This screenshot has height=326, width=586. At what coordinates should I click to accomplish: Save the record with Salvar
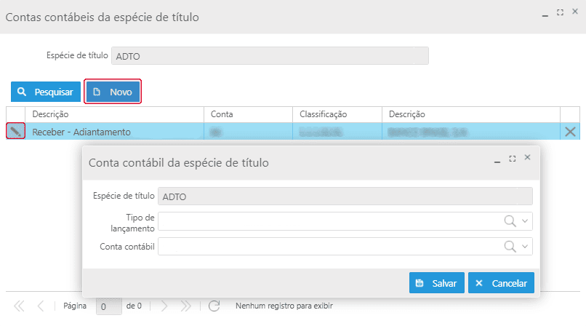[x=436, y=283]
